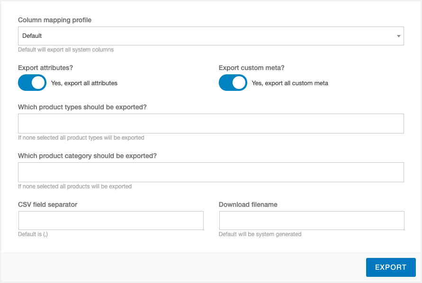
Task: Open the product category selection field
Action: click(x=211, y=172)
